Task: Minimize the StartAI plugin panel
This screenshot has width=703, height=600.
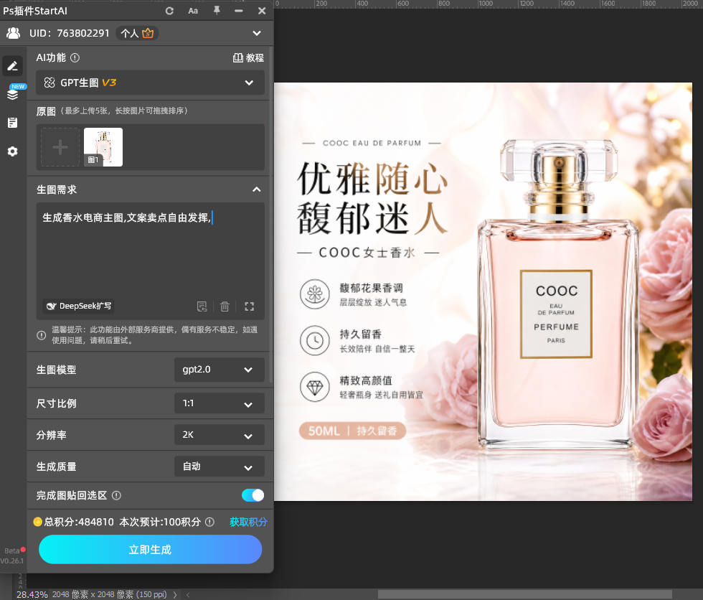Action: click(238, 11)
